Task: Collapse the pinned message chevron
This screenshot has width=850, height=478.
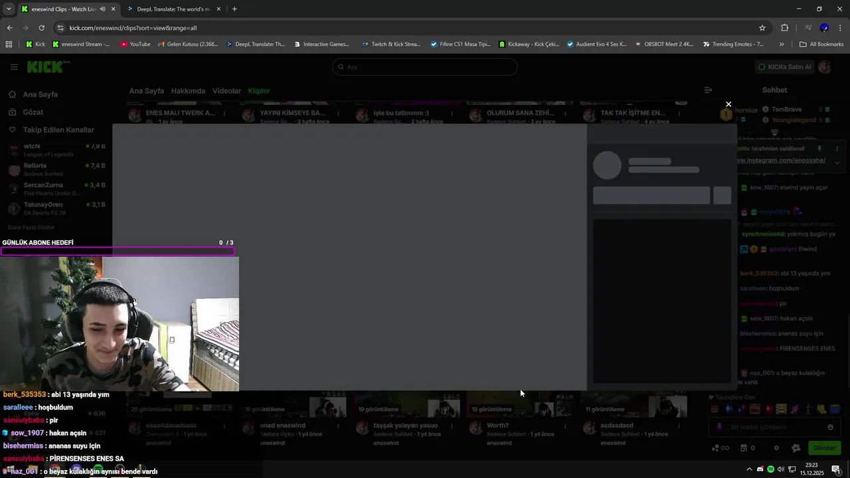Action: (x=837, y=162)
